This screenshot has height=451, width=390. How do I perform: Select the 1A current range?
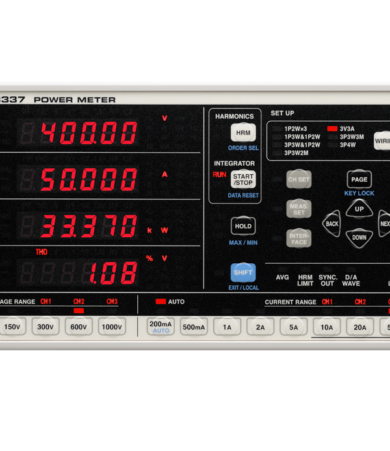(x=227, y=327)
